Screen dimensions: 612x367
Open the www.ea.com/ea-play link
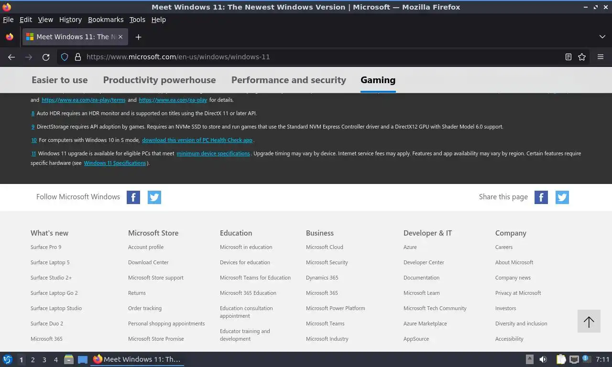(173, 100)
